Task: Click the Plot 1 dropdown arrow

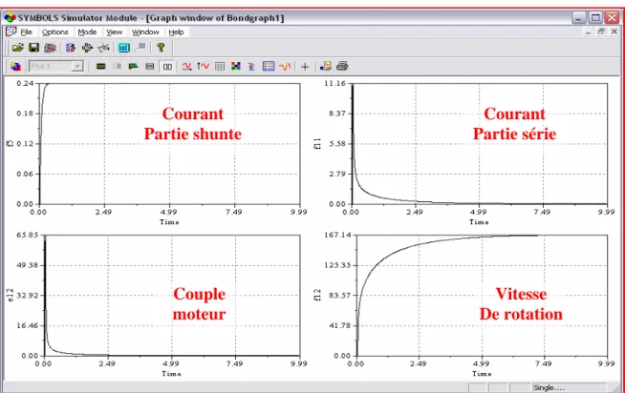Action: point(77,67)
